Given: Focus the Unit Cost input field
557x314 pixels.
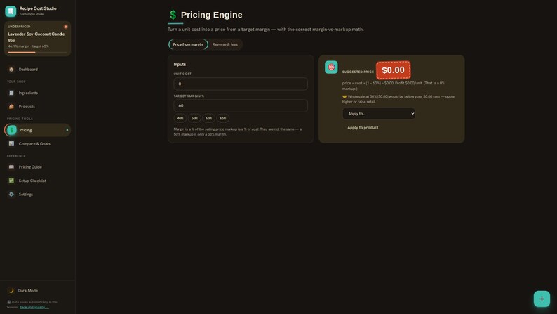Looking at the screenshot, I should point(241,84).
